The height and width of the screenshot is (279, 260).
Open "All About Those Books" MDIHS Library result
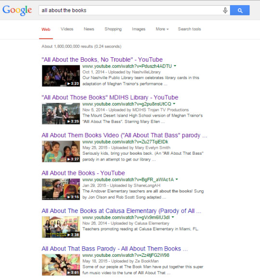point(110,97)
